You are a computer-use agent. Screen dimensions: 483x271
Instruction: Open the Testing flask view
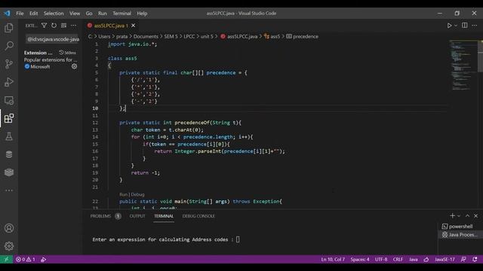(9, 136)
